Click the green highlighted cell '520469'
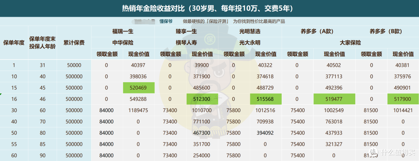 139,88
